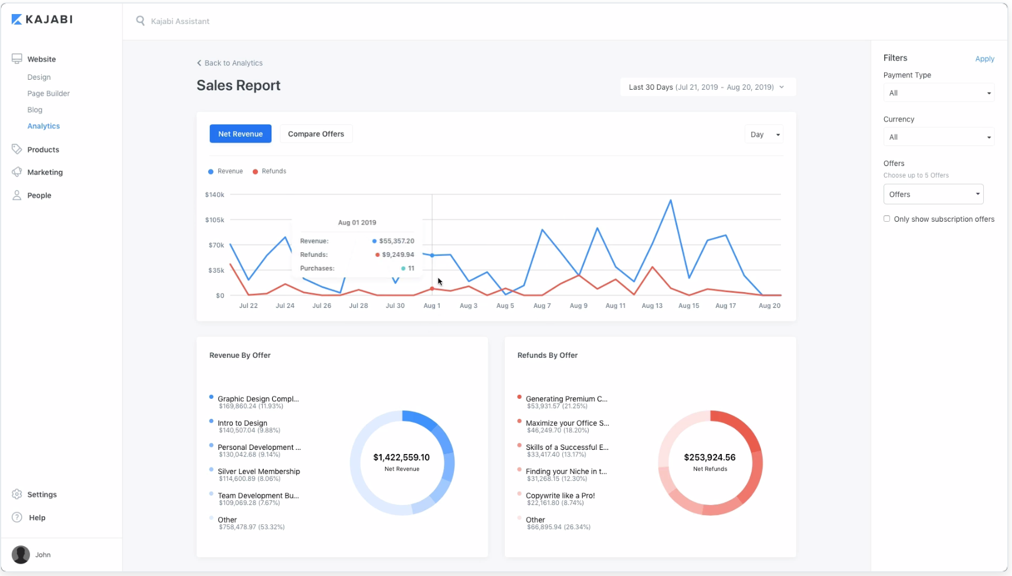Click the Kajabi logo
The height and width of the screenshot is (576, 1012).
[x=42, y=19]
